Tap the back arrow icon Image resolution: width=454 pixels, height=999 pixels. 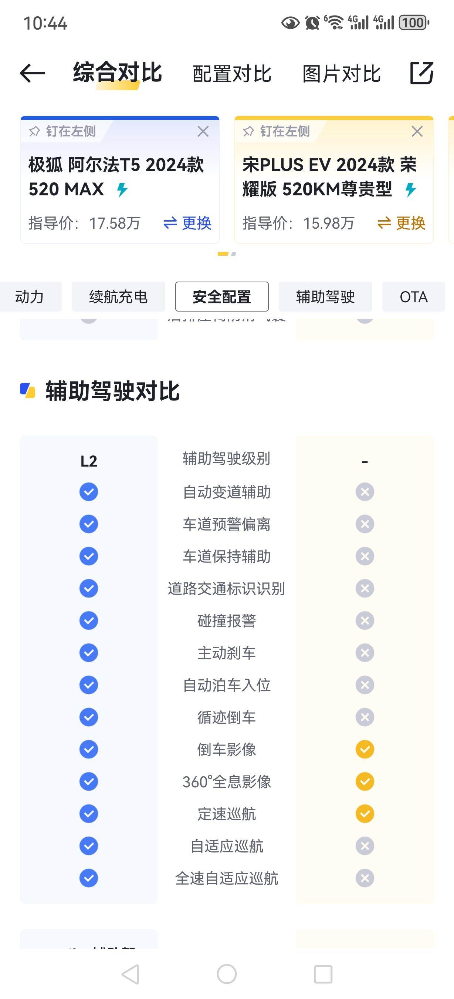point(33,73)
